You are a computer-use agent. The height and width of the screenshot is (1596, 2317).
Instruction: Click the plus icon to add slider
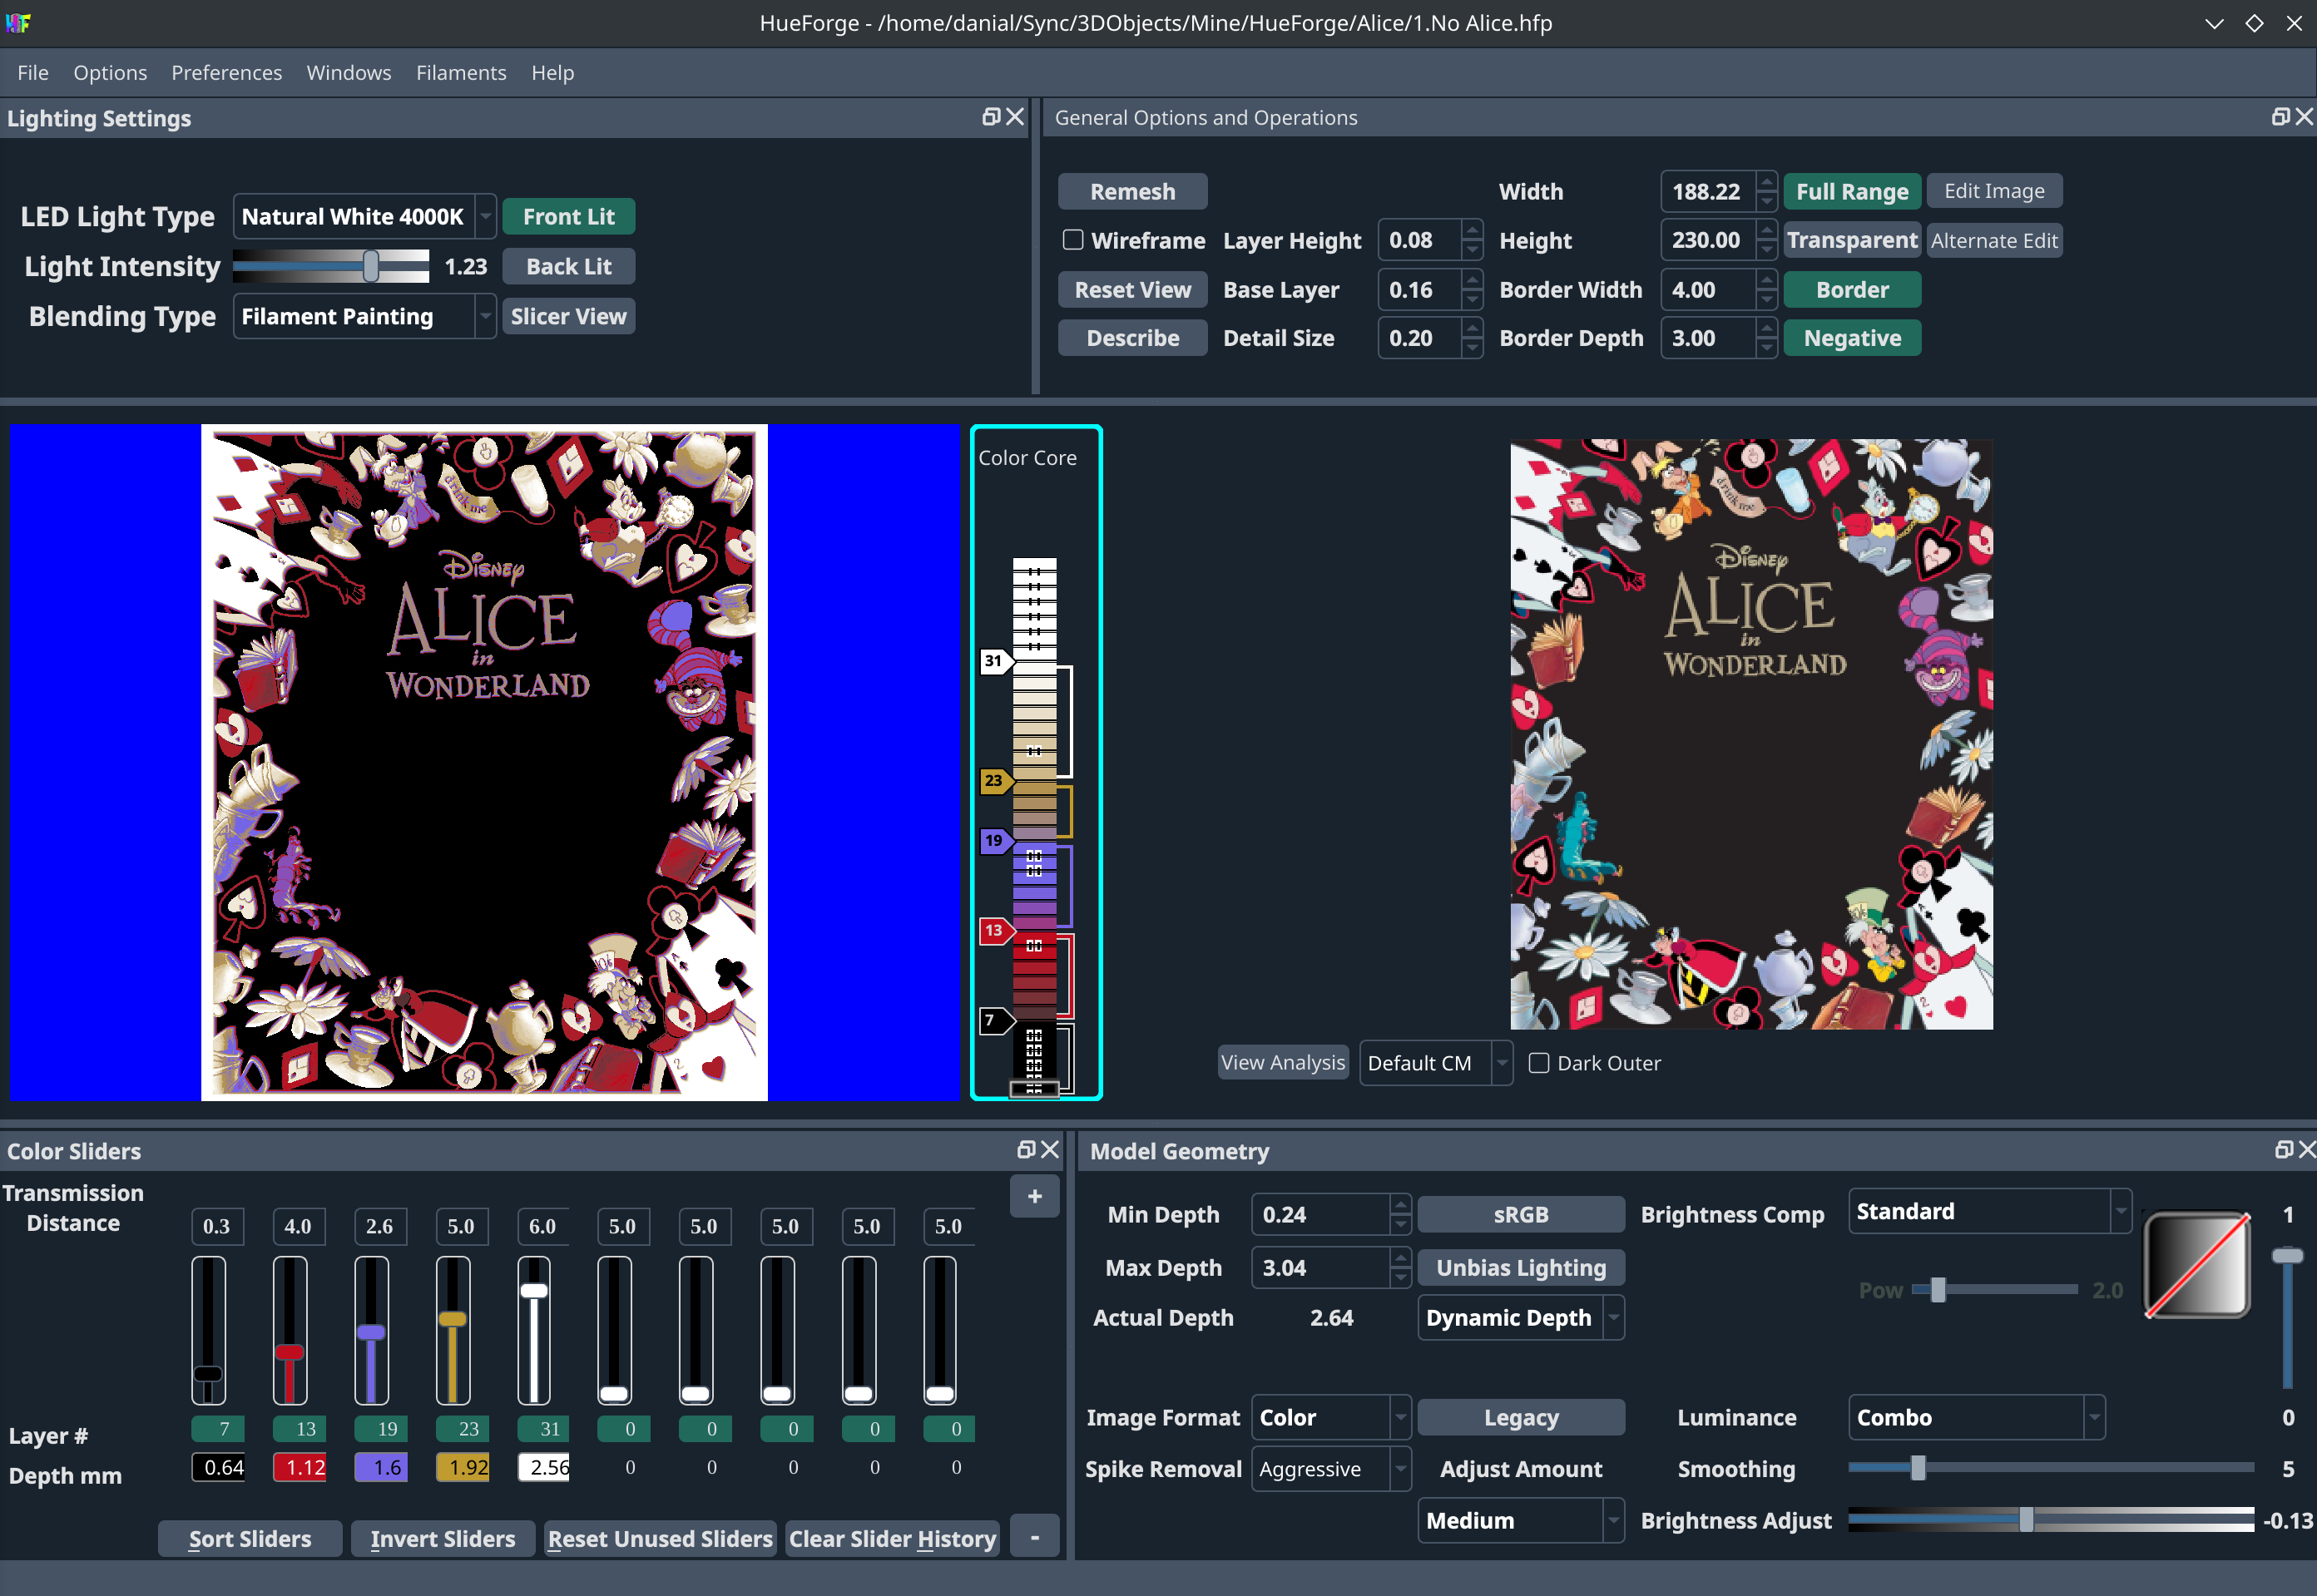tap(1034, 1196)
